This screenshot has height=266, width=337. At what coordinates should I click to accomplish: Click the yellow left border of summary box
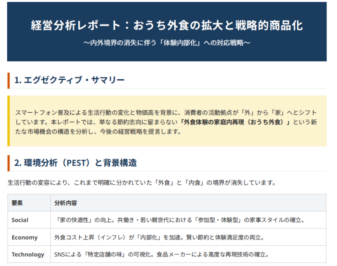coord(8,121)
